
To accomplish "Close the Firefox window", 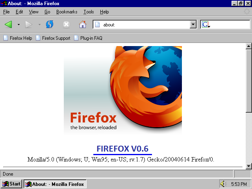I will tap(248, 4).
